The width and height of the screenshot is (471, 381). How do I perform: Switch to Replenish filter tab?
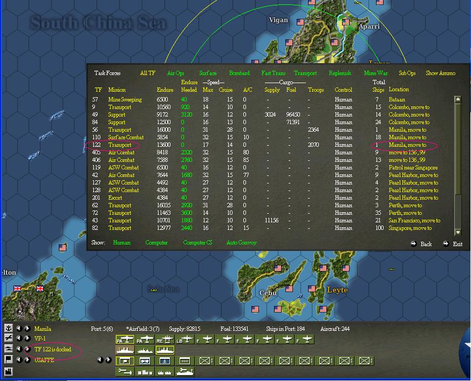(340, 73)
